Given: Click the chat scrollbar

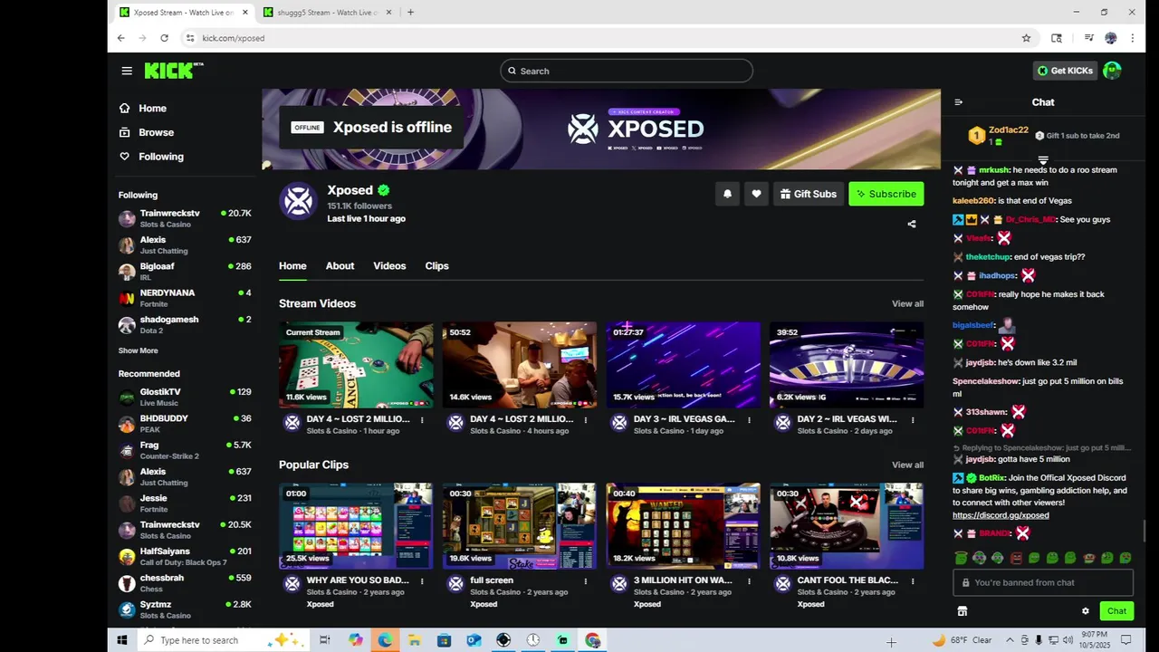Looking at the screenshot, I should tap(1146, 532).
